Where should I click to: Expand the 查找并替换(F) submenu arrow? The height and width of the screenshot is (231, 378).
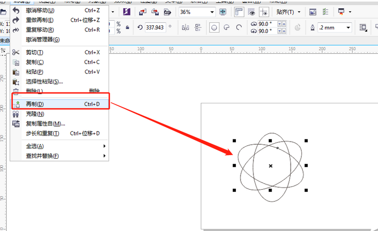pos(104,156)
